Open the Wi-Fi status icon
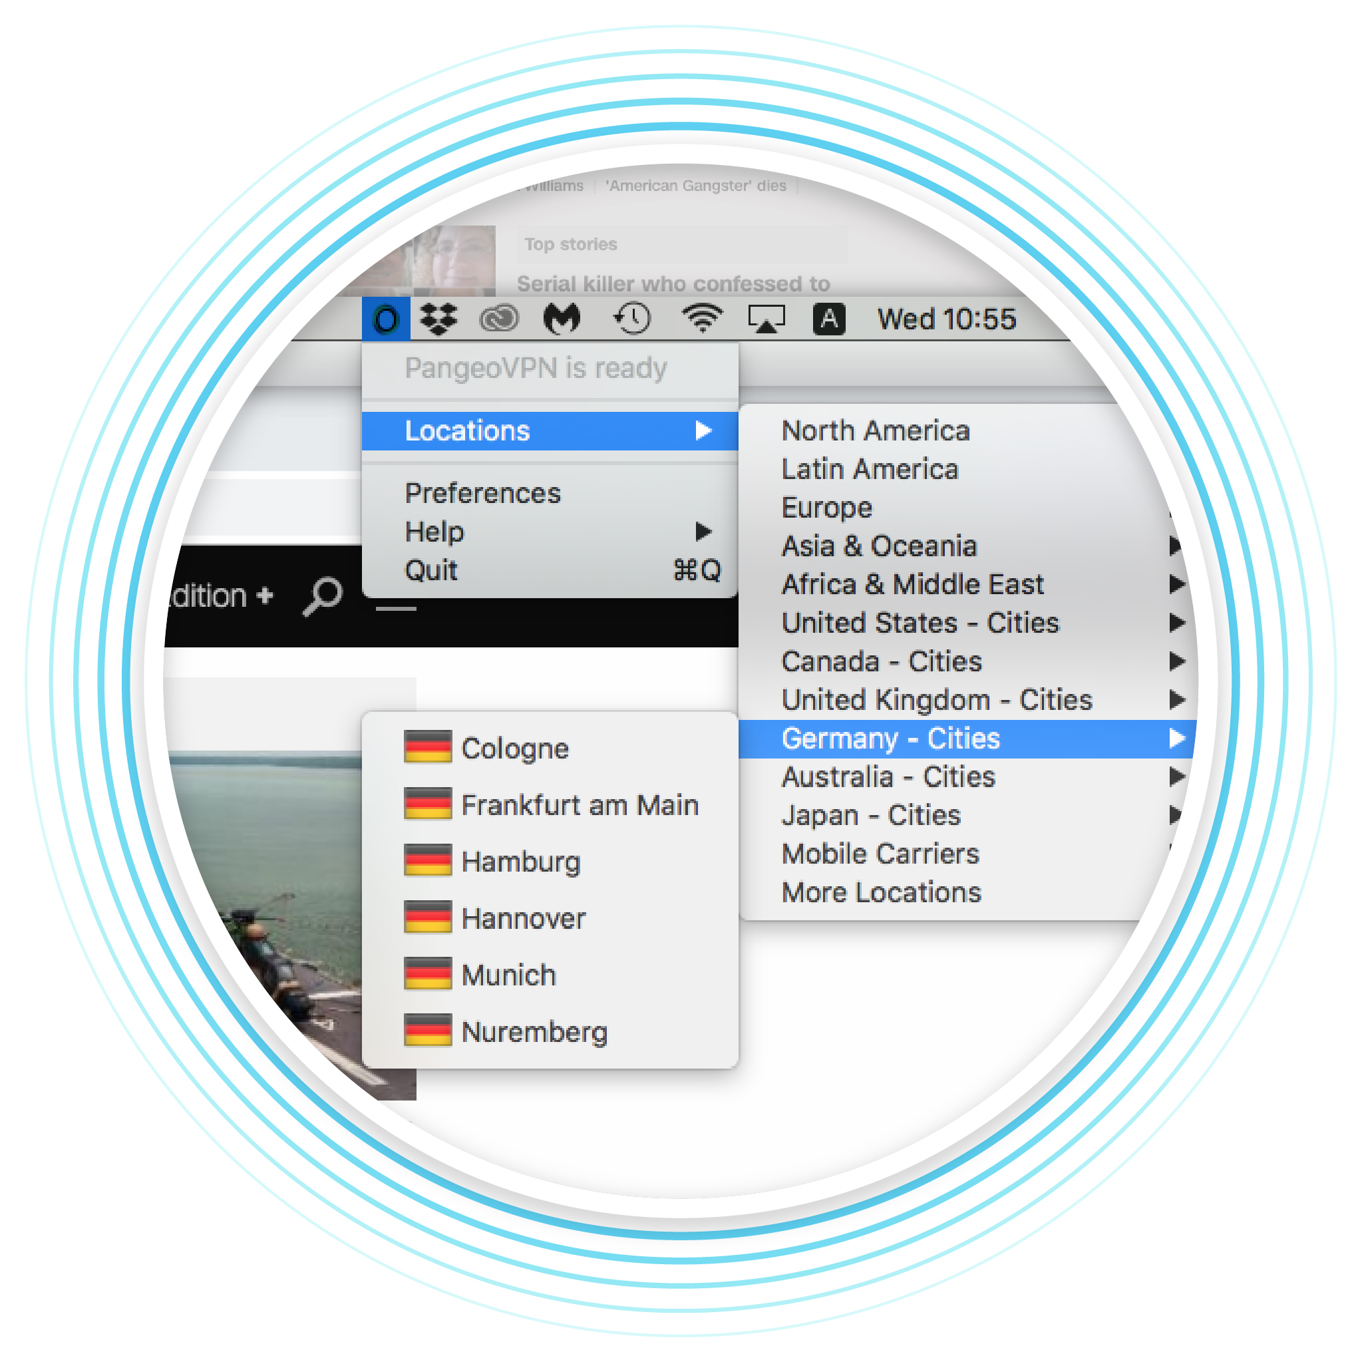1362x1362 pixels. (x=701, y=319)
